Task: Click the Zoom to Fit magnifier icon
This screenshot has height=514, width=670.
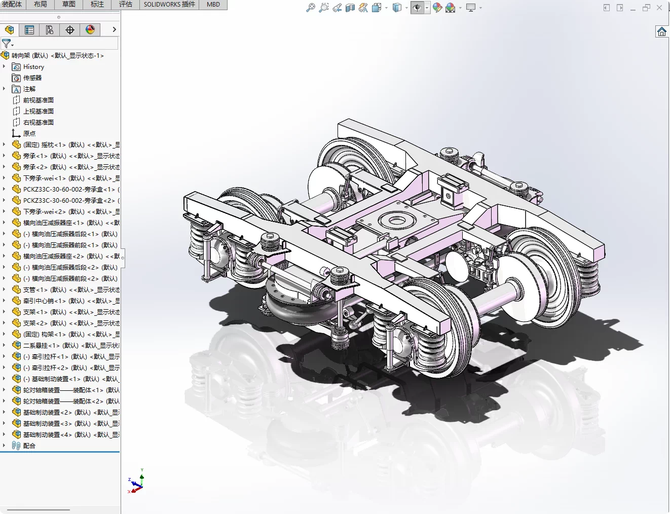Action: [311, 8]
